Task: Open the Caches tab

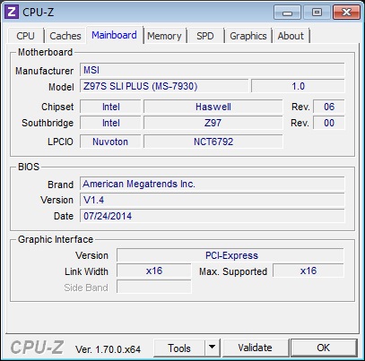Action: (65, 36)
